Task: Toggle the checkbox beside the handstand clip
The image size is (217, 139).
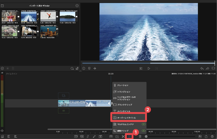Action: 56,16
